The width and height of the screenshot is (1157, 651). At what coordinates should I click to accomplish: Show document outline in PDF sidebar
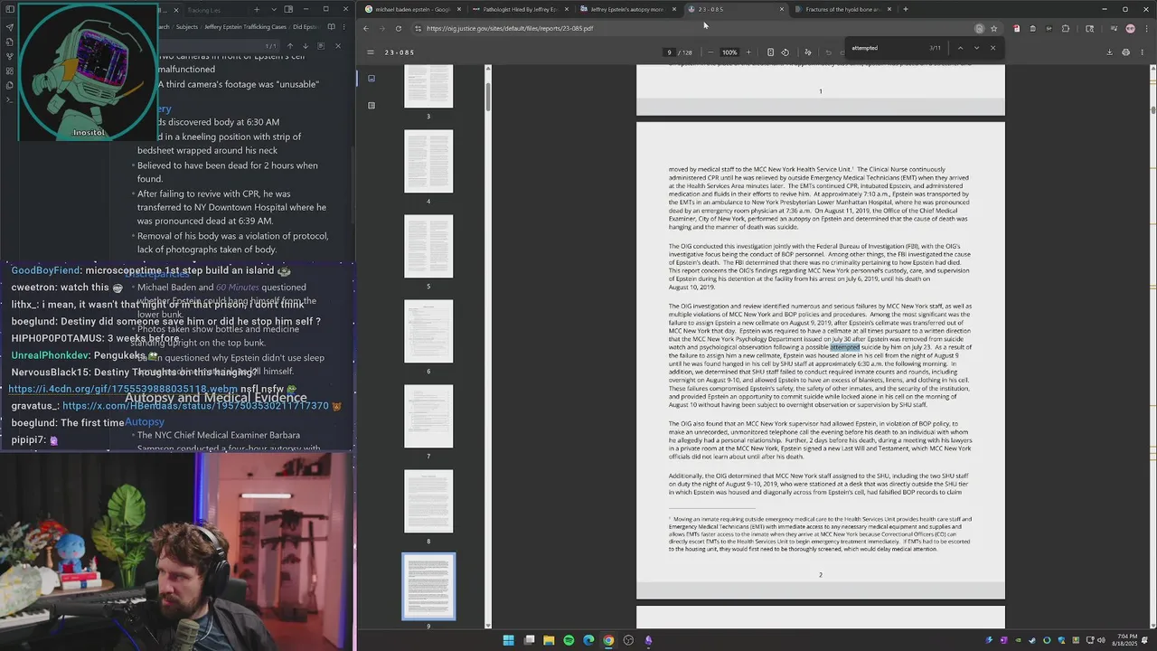pyautogui.click(x=372, y=105)
